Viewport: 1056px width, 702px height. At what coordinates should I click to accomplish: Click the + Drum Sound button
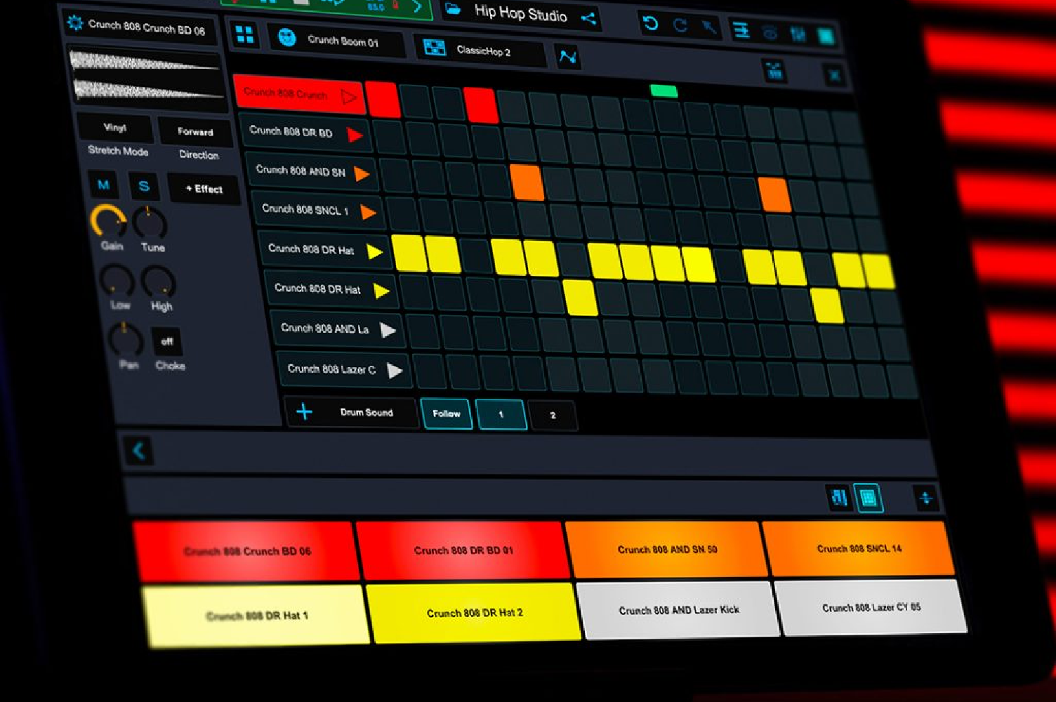click(x=350, y=412)
